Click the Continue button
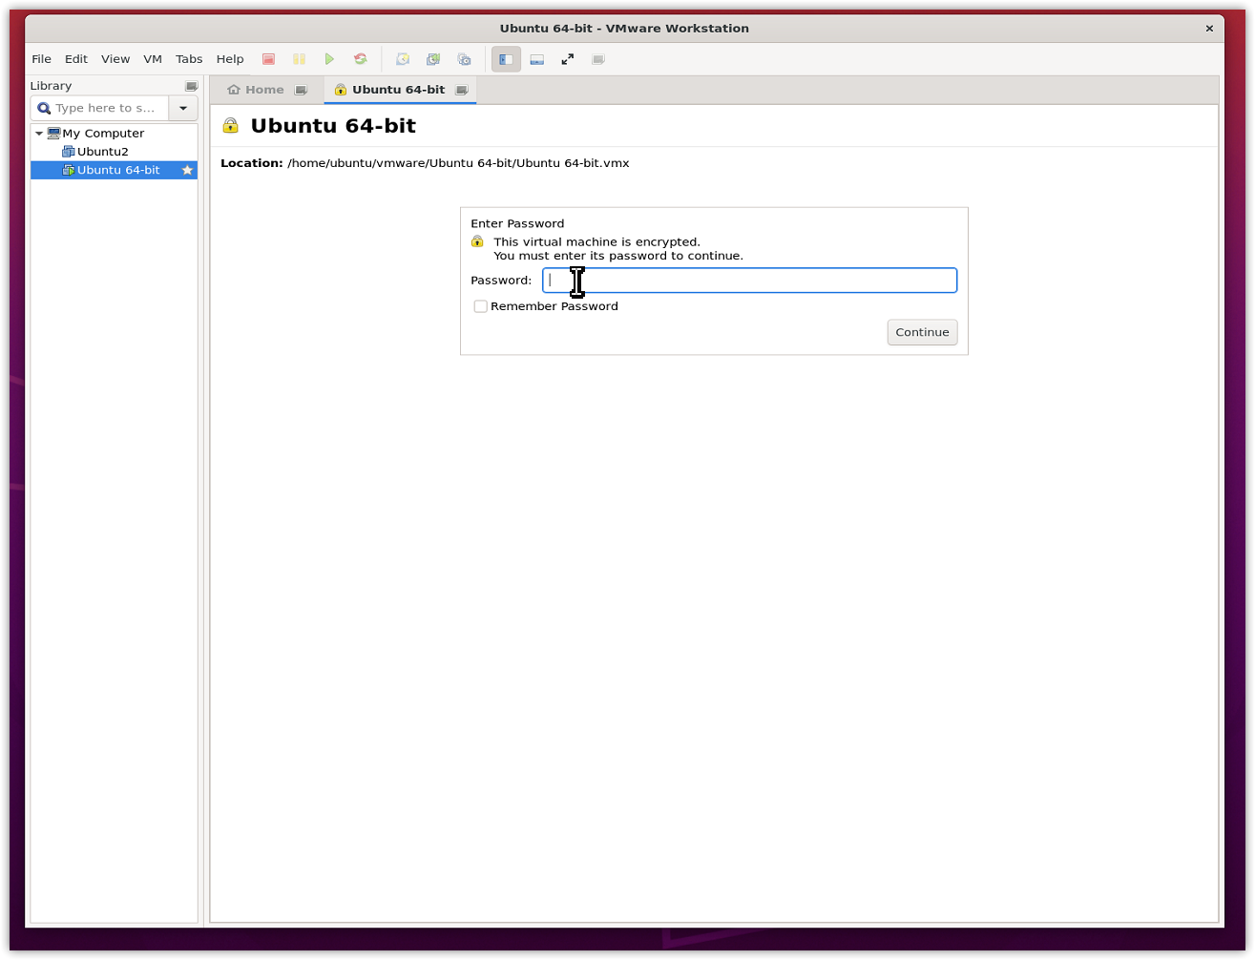Viewport: 1255px width, 960px height. pos(922,332)
